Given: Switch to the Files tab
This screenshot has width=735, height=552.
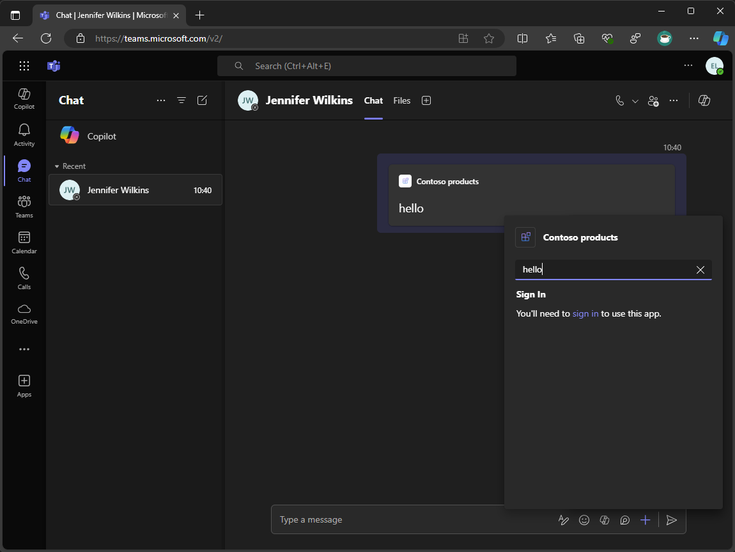Looking at the screenshot, I should click(402, 101).
